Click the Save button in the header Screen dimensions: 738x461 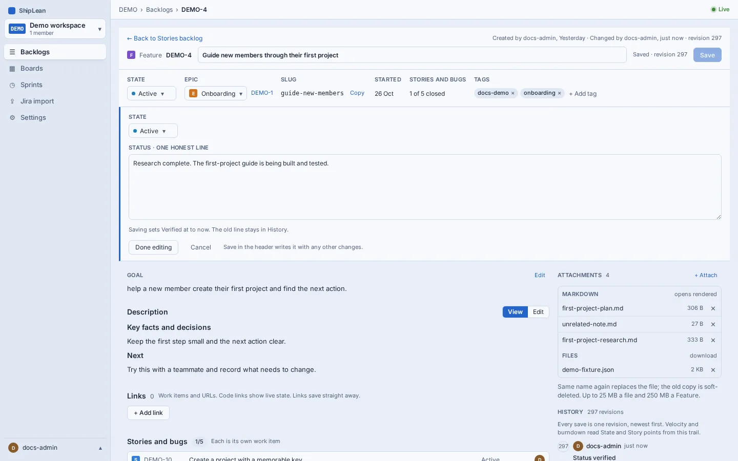pyautogui.click(x=707, y=55)
